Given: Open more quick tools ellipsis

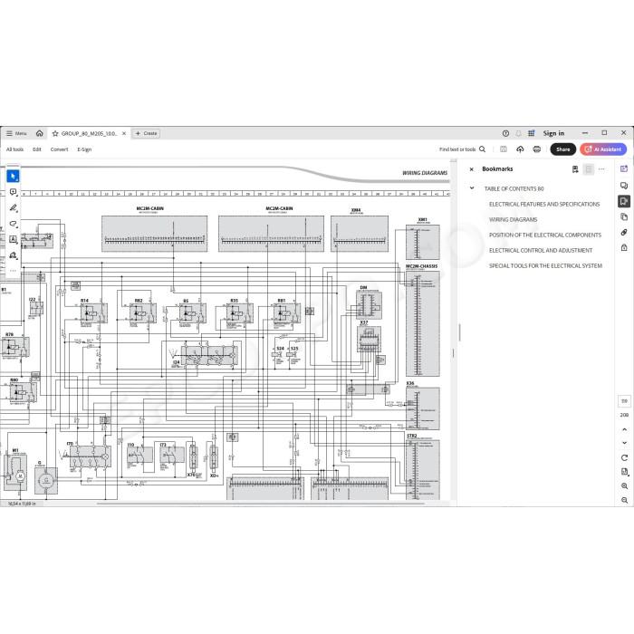Looking at the screenshot, I should (13, 271).
